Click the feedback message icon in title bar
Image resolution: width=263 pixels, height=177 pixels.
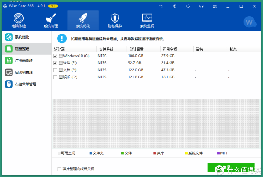(x=161, y=6)
